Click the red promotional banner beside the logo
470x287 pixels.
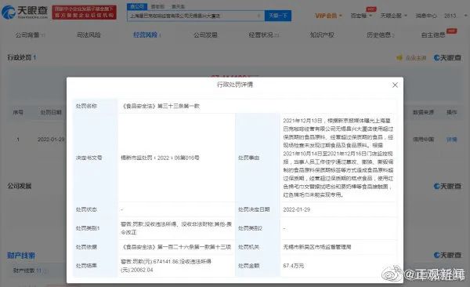coord(85,12)
